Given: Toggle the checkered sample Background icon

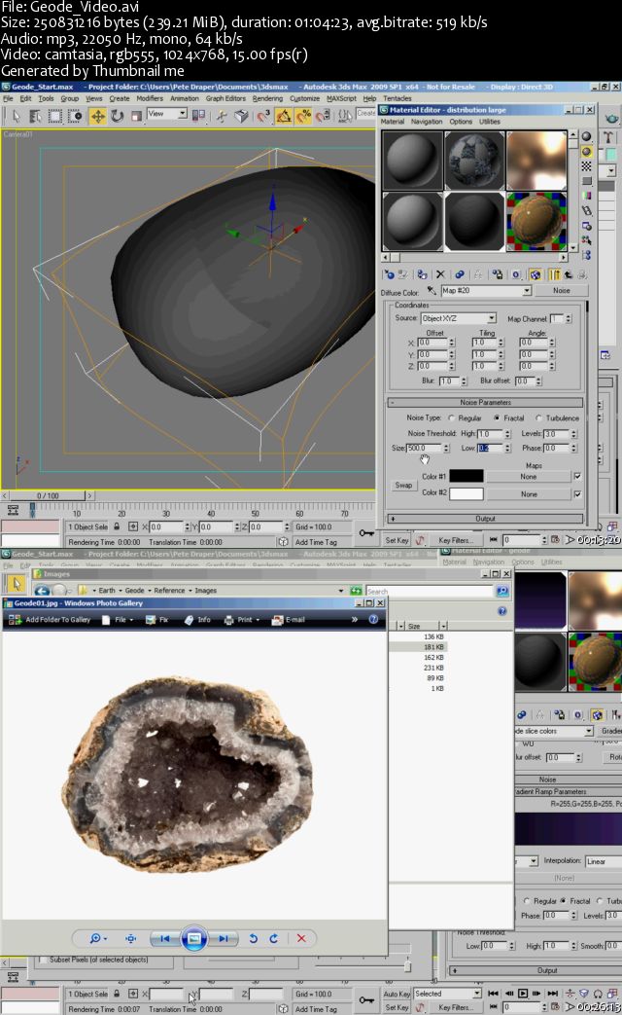Looking at the screenshot, I should (586, 166).
